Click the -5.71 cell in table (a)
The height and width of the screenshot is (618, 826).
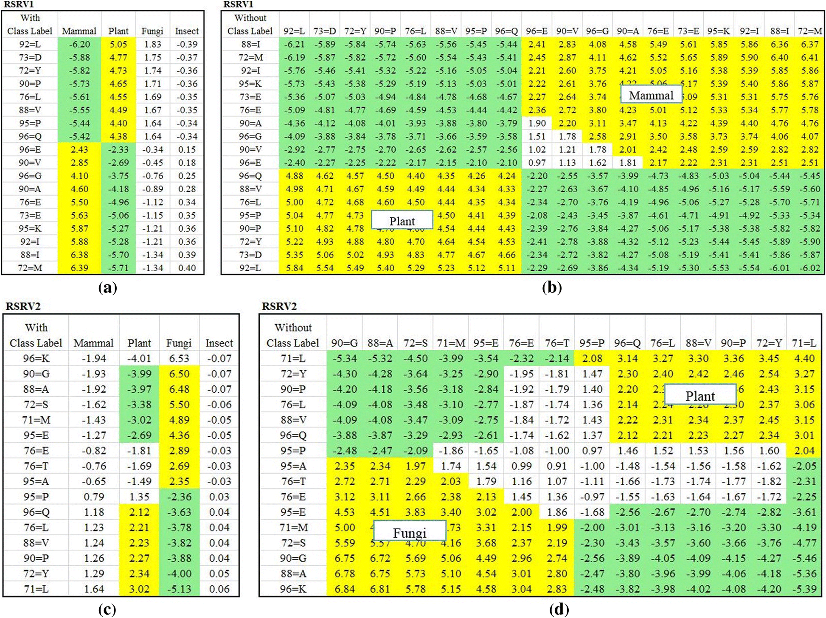tap(118, 268)
